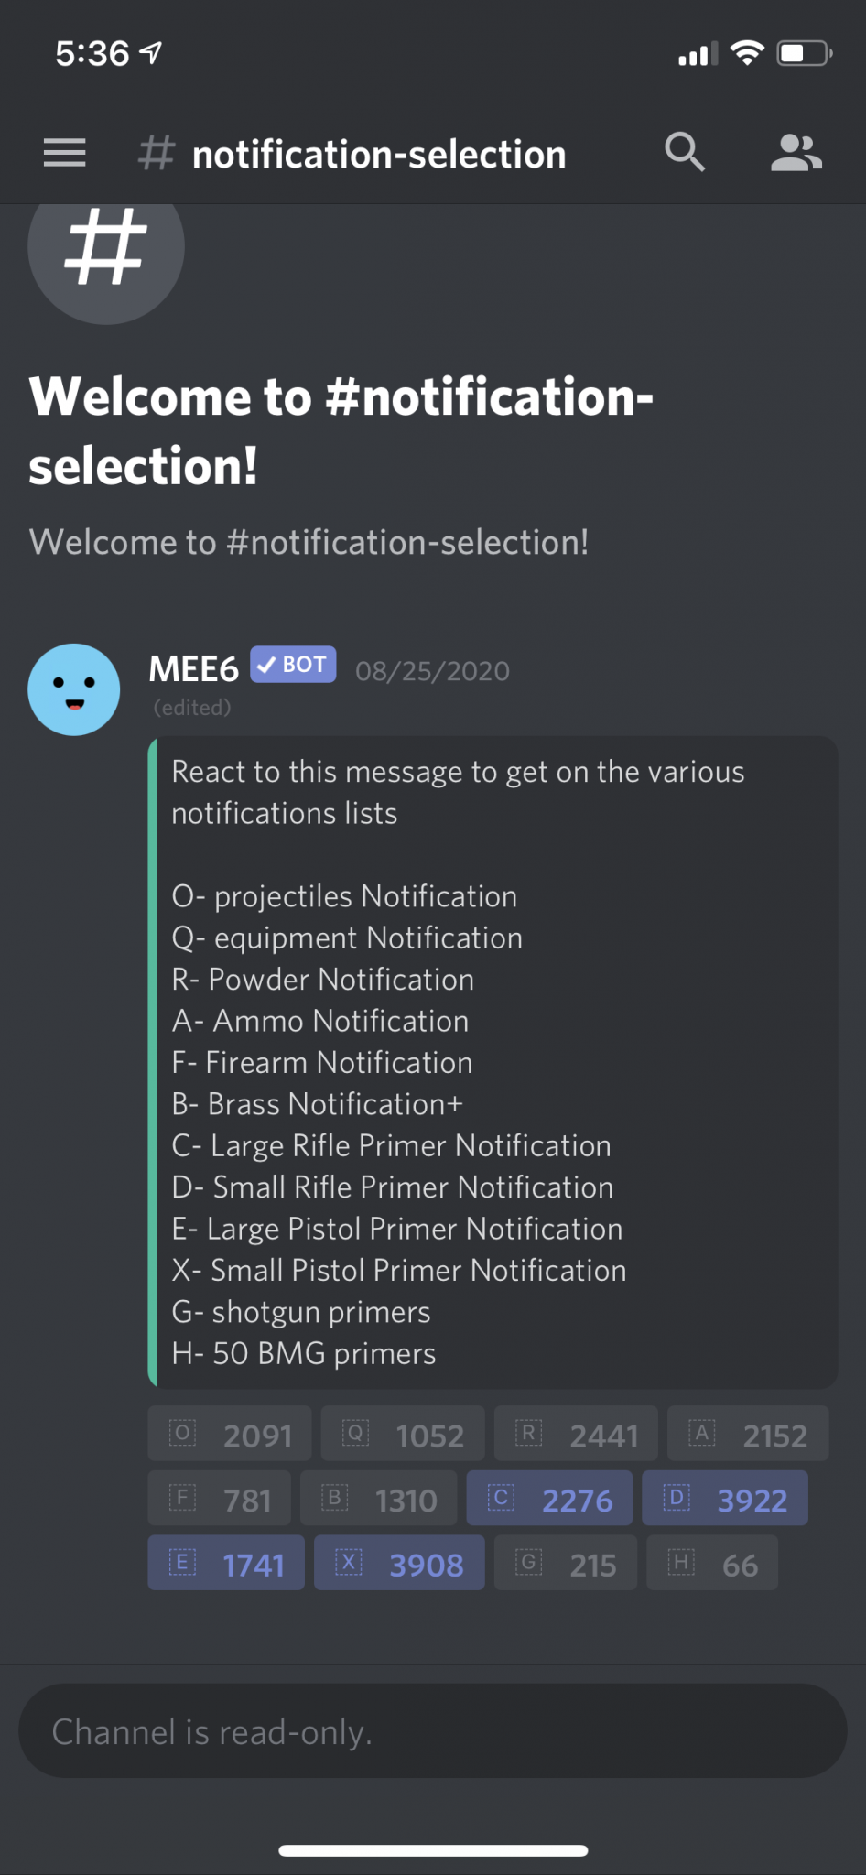Toggle the O reaction with 2091 count

tap(230, 1434)
